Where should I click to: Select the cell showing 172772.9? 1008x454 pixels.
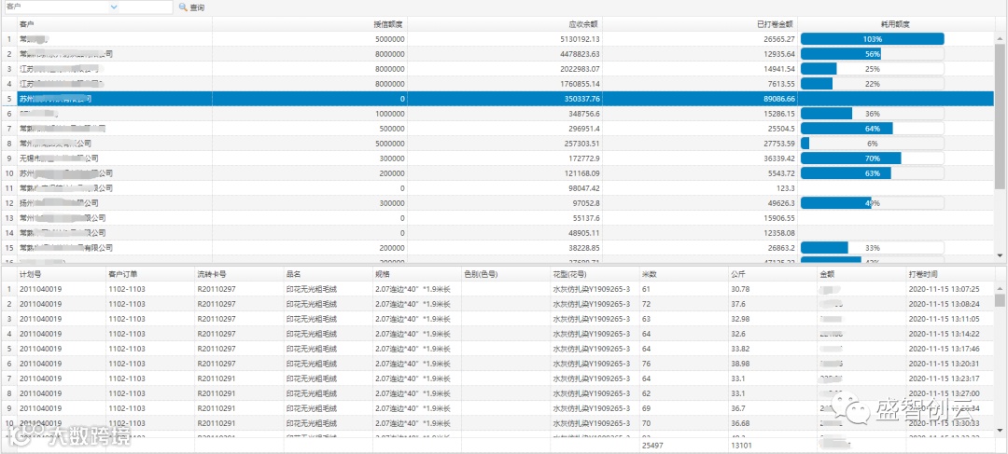pyautogui.click(x=584, y=158)
